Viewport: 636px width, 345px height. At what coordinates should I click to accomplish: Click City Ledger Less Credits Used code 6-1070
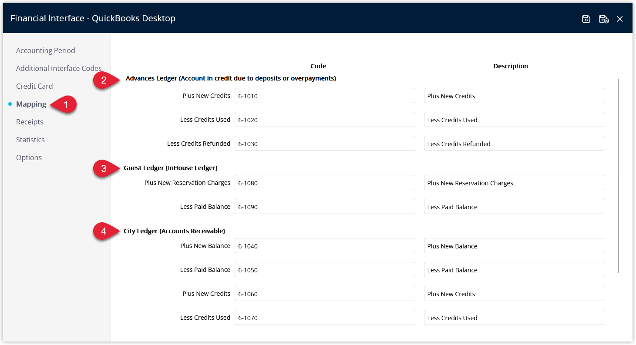(x=325, y=318)
